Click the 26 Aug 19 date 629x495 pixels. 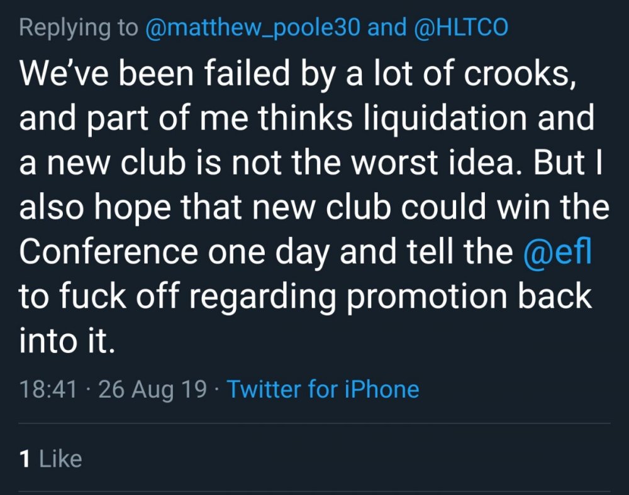152,389
